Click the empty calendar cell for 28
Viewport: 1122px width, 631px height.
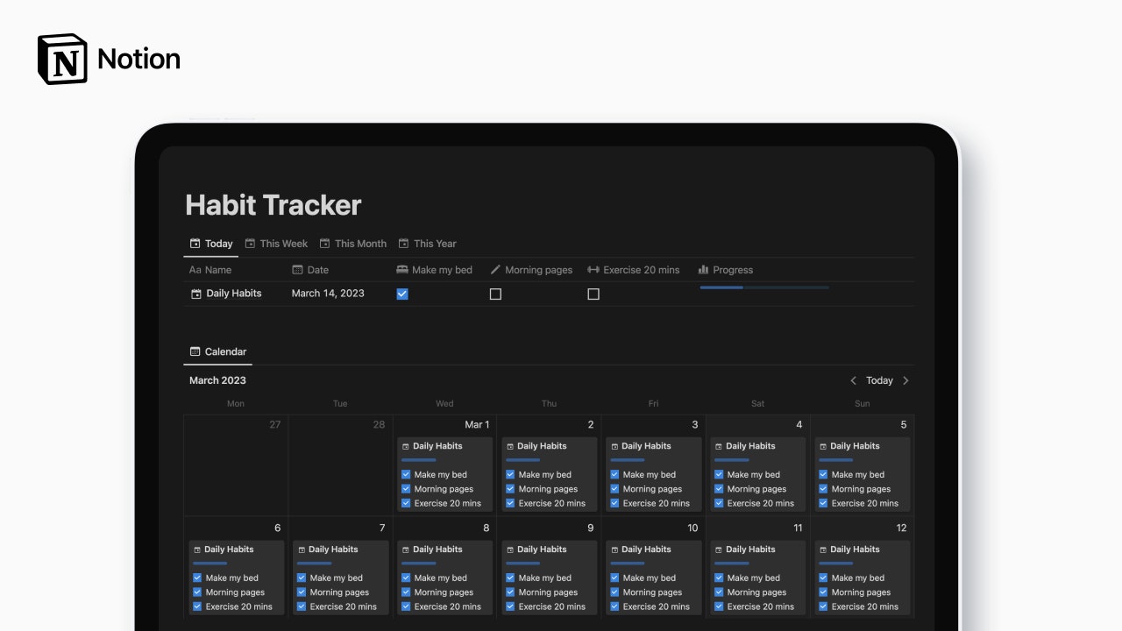(x=341, y=465)
